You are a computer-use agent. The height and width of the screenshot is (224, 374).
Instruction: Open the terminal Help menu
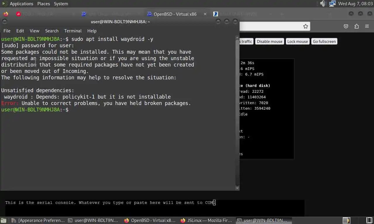[x=92, y=31]
